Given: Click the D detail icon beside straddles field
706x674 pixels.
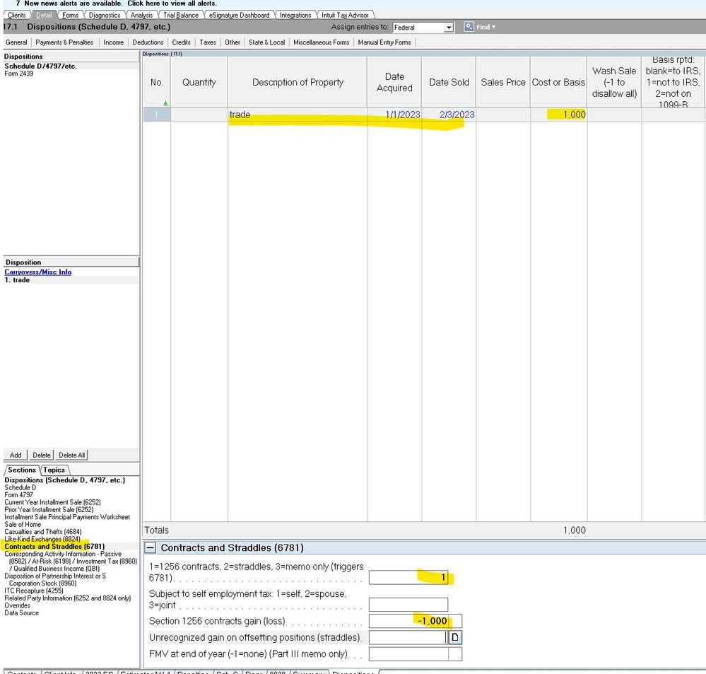Looking at the screenshot, I should (x=455, y=637).
